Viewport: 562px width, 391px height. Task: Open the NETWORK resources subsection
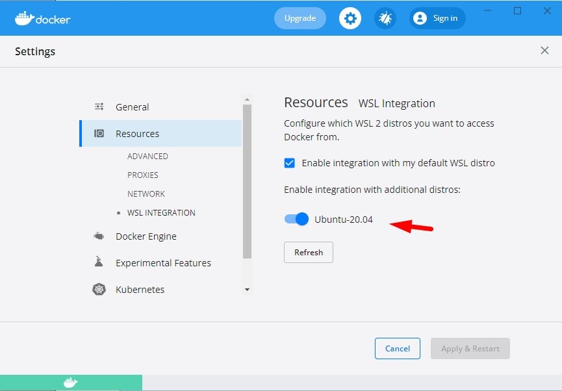[x=146, y=194]
